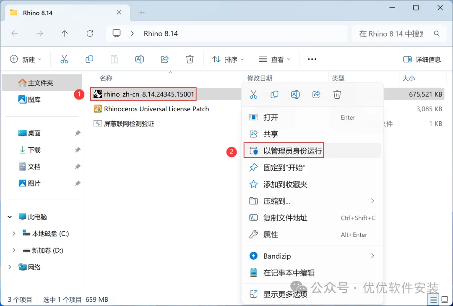The width and height of the screenshot is (453, 306).
Task: Switch to large thumbnails view in the status bar
Action: click(445, 300)
